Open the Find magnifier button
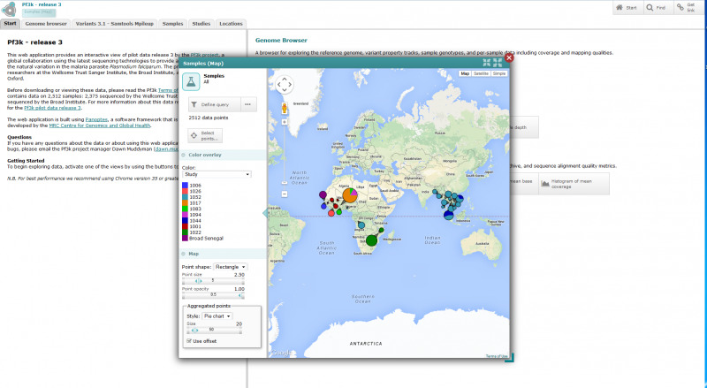 [x=657, y=8]
